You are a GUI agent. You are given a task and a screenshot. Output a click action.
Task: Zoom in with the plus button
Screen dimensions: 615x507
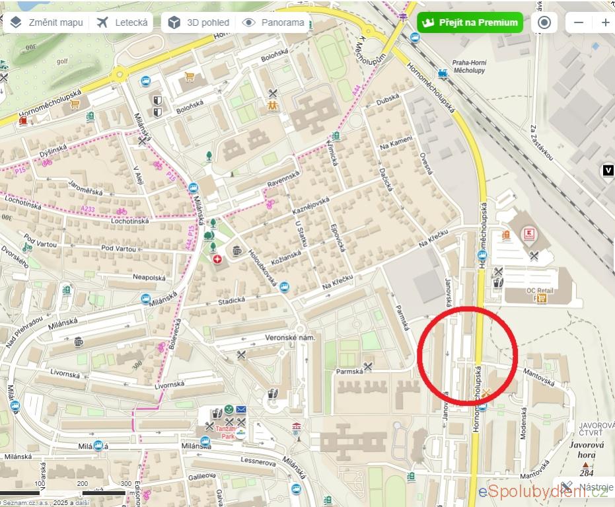pos(604,22)
